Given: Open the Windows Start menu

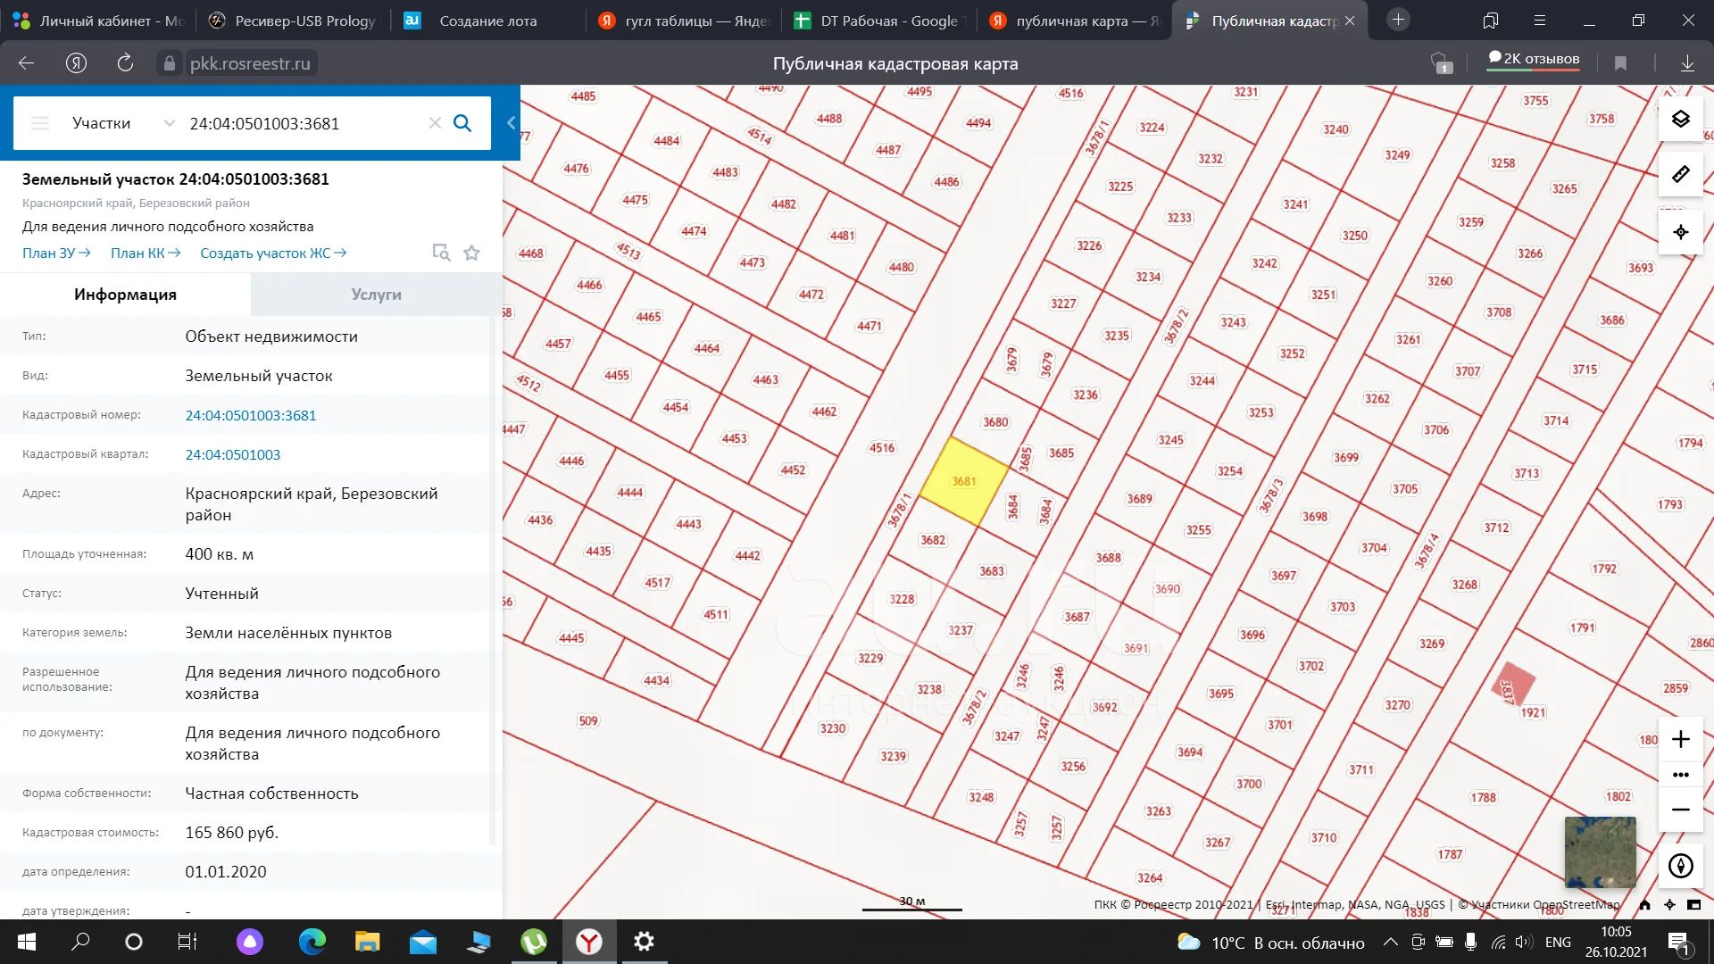Looking at the screenshot, I should 27,942.
